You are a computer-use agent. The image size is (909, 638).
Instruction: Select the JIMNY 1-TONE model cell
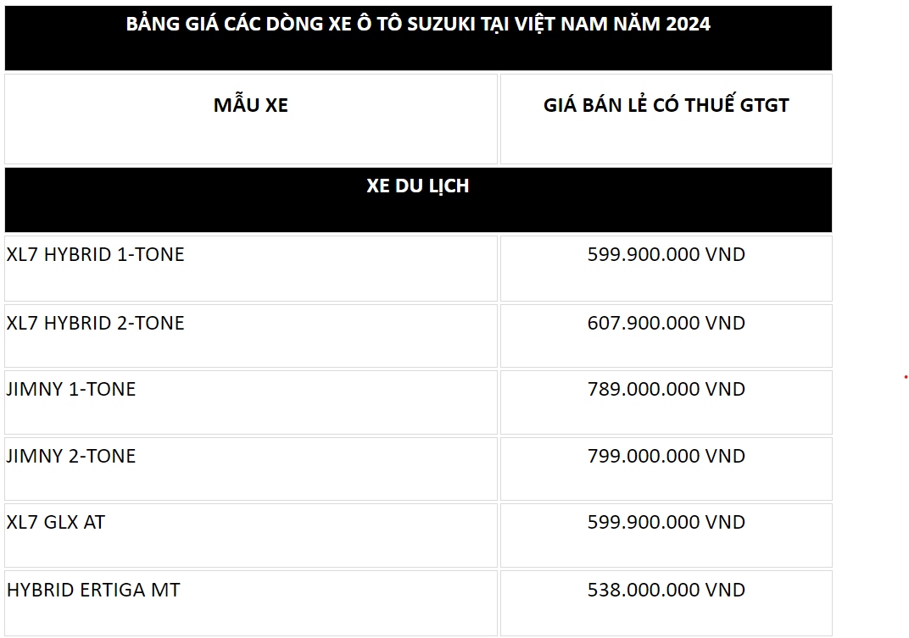pos(251,402)
